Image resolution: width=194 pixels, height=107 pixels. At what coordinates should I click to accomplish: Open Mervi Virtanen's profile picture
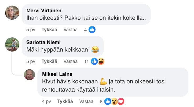coord(12,13)
